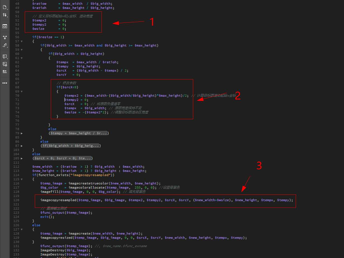Collapse the code block at line 69
Image resolution: width=344 pixels, height=258 pixels.
22,91
